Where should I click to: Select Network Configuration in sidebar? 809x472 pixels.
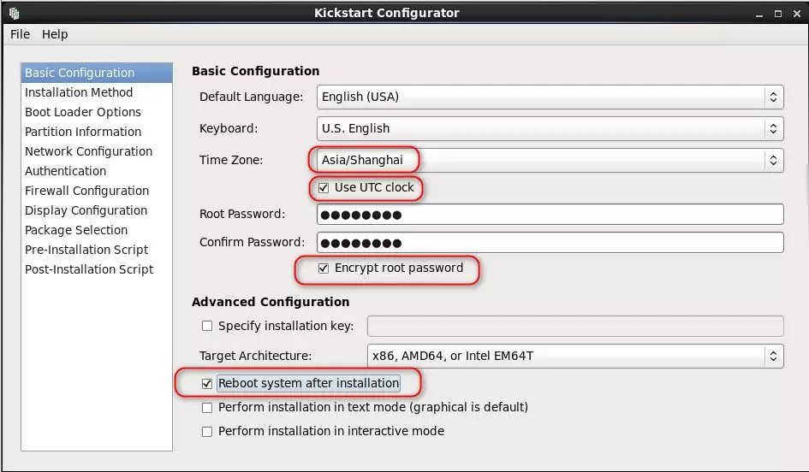pyautogui.click(x=88, y=151)
